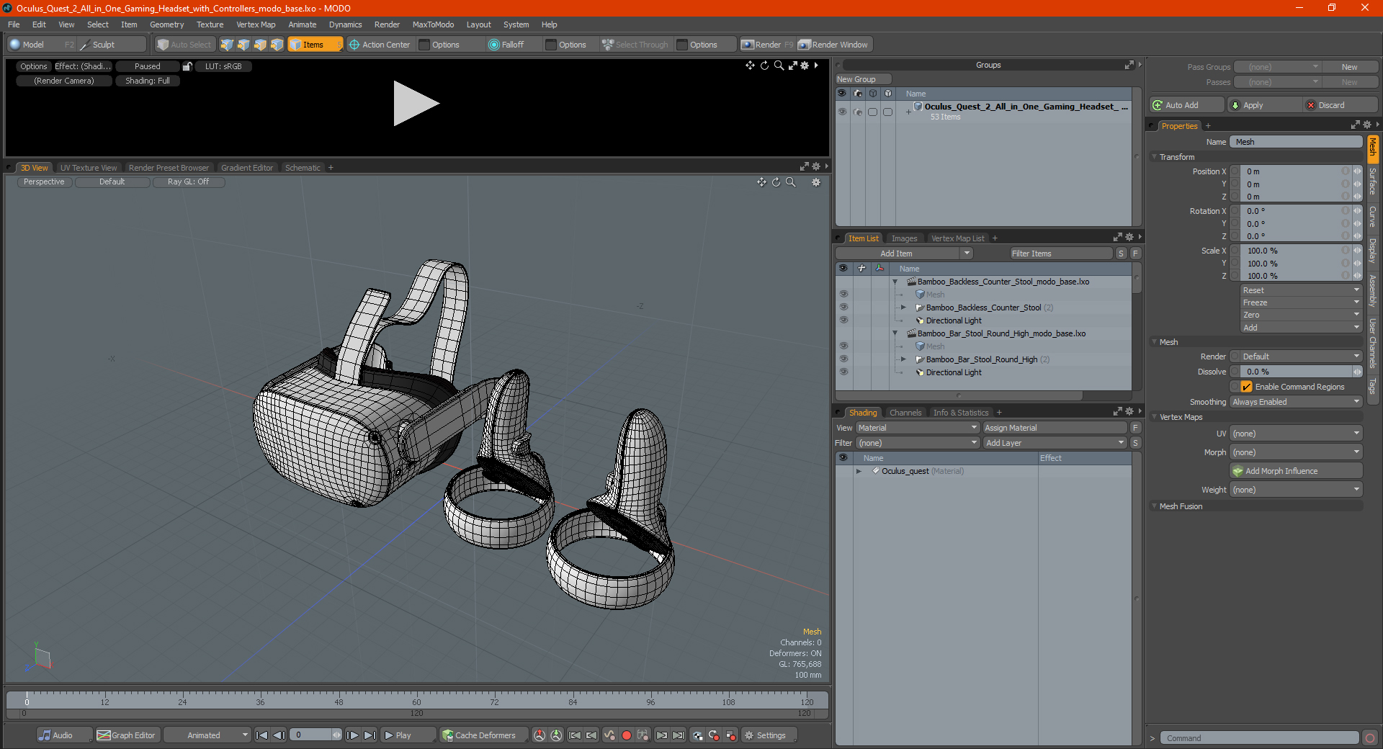Toggle visibility of second Directional Light
Image resolution: width=1383 pixels, height=749 pixels.
[x=843, y=372]
